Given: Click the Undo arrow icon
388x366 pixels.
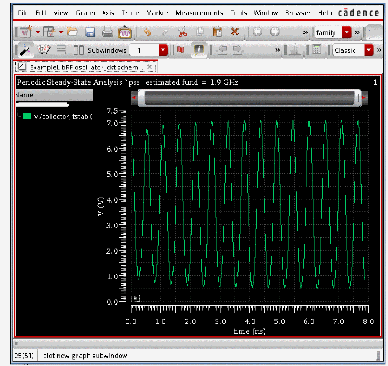Looking at the screenshot, I should pos(147,33).
